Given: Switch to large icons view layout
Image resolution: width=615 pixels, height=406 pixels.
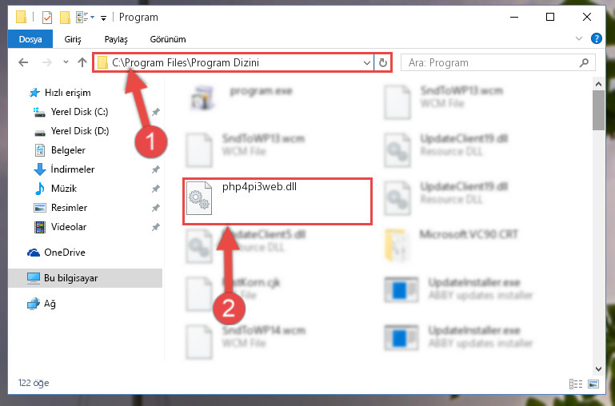Looking at the screenshot, I should coord(593,384).
